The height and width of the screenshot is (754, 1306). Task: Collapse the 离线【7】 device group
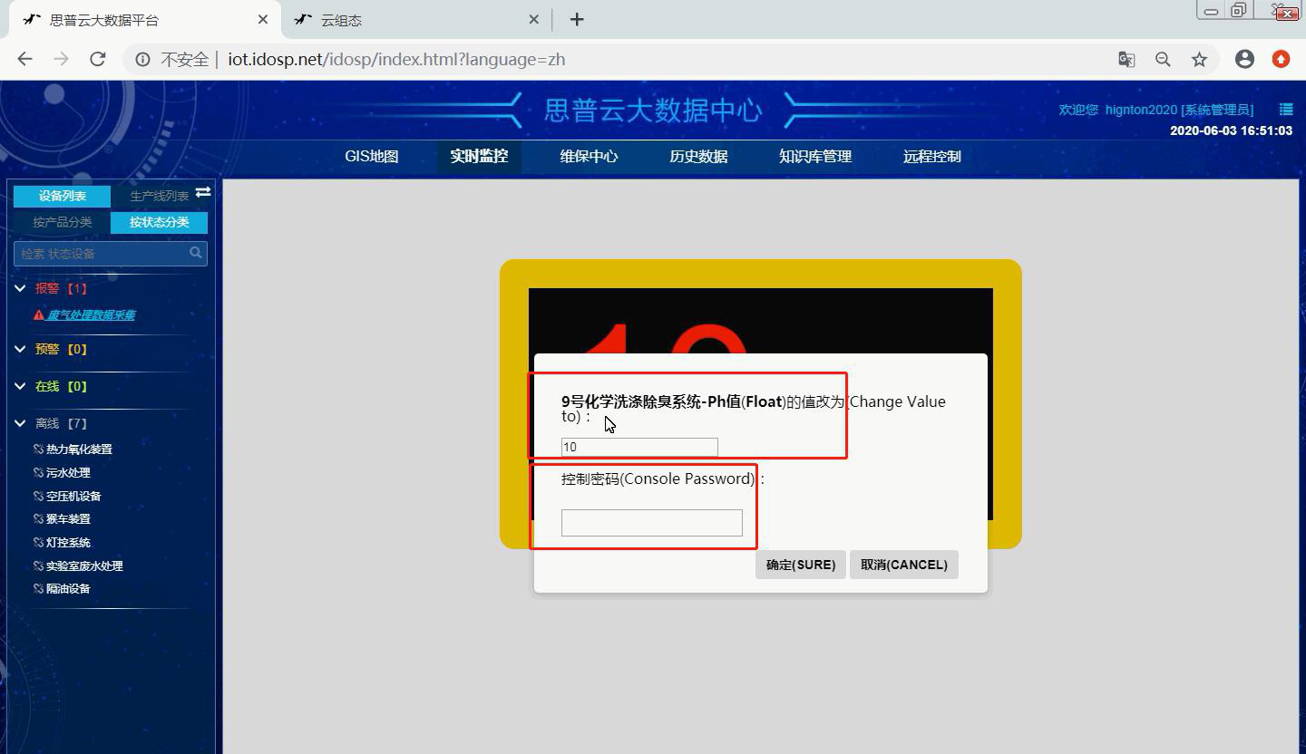click(x=20, y=422)
